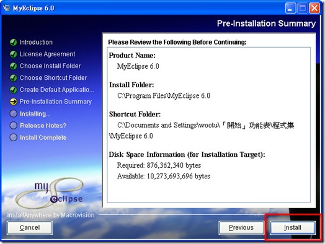
Task: Click the Install button
Action: (293, 228)
